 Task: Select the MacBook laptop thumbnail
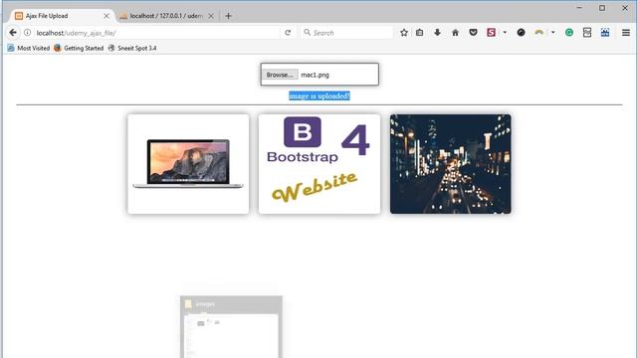click(x=188, y=164)
